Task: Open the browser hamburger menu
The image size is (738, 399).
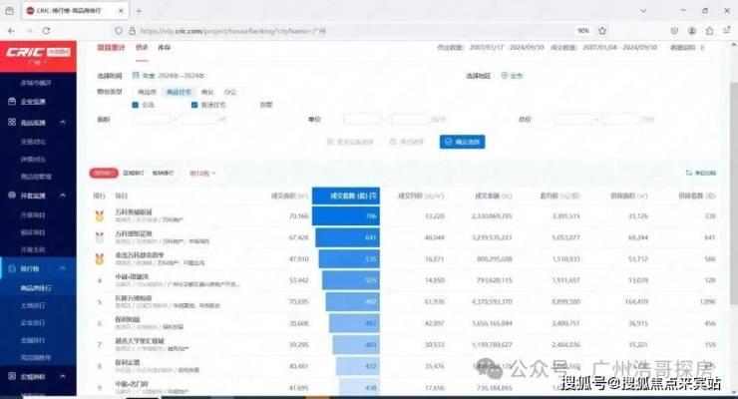Action: 722,31
